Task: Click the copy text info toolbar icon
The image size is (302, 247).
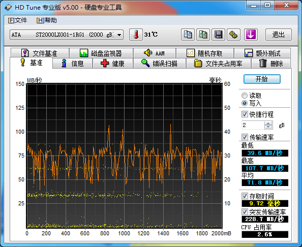Action: pyautogui.click(x=188, y=35)
